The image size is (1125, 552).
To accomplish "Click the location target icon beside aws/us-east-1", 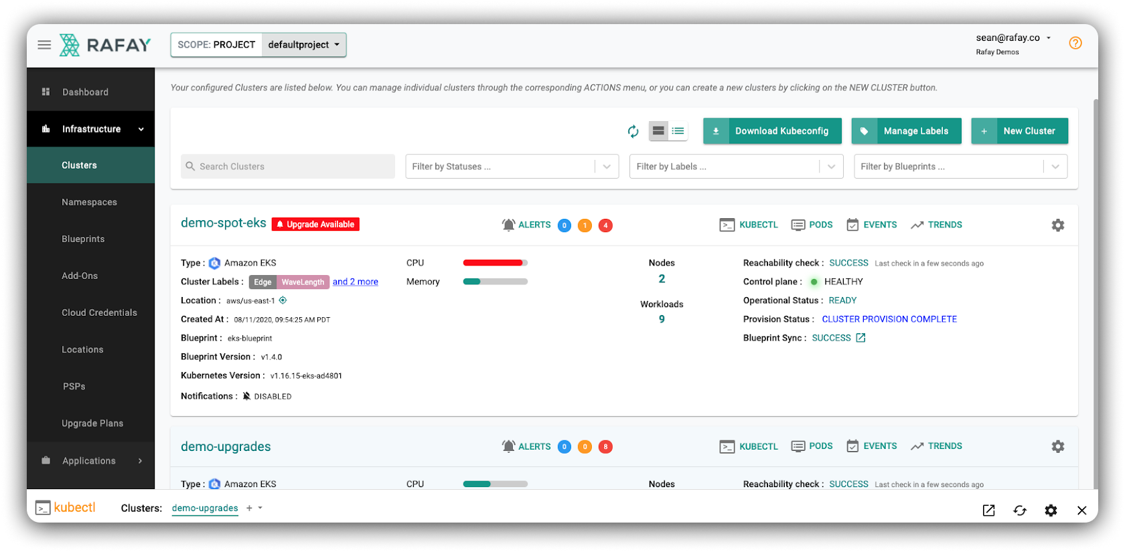I will tap(283, 300).
